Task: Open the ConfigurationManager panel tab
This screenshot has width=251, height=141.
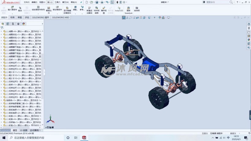Action: pos(13,24)
